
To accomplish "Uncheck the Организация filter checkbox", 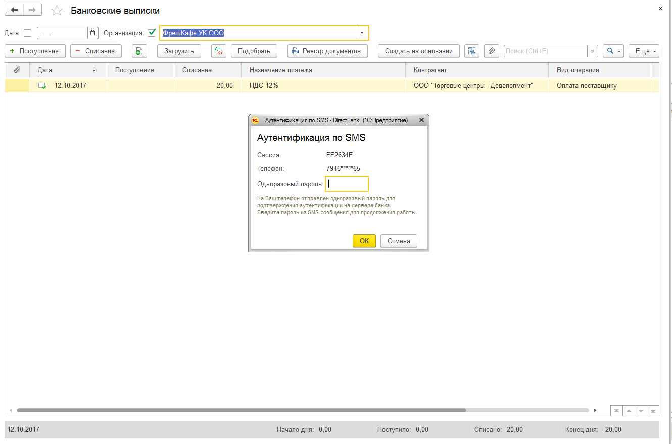I will (152, 33).
